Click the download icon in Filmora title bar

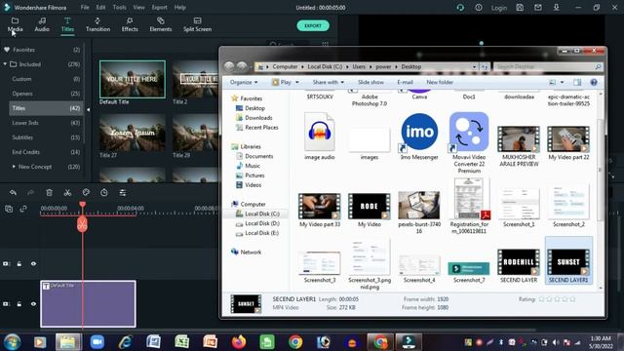(x=557, y=7)
